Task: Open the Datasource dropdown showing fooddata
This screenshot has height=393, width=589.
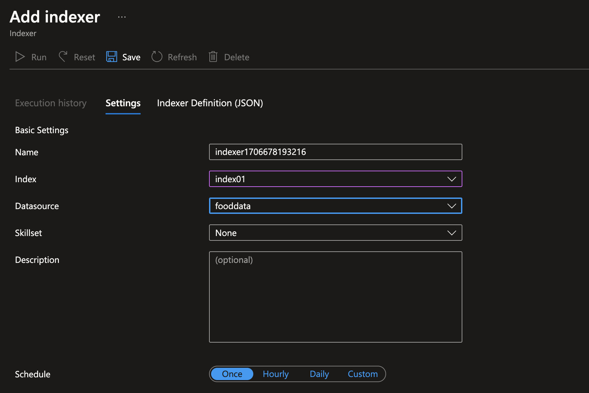Action: coord(335,206)
